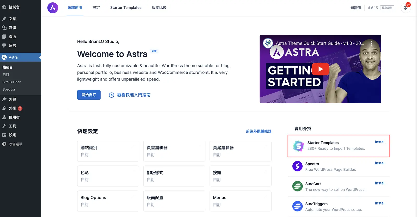Open the Blog Options quick setting card
417x217 pixels.
coord(108,201)
